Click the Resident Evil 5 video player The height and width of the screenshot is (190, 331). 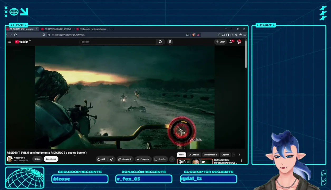(x=125, y=97)
